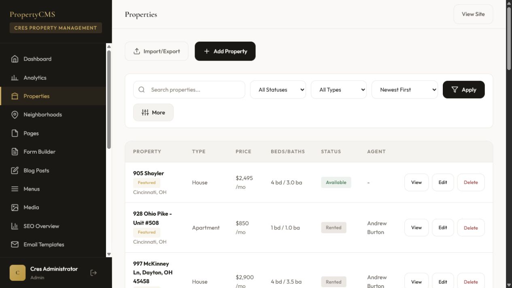The image size is (512, 288).
Task: Click the Rented badge for 997 McKinney Ln
Action: 334,282
